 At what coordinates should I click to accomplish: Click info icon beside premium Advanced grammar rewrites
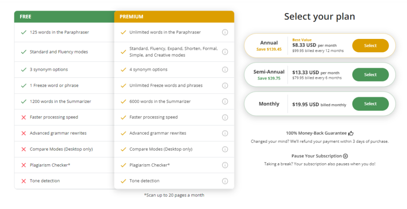click(225, 133)
